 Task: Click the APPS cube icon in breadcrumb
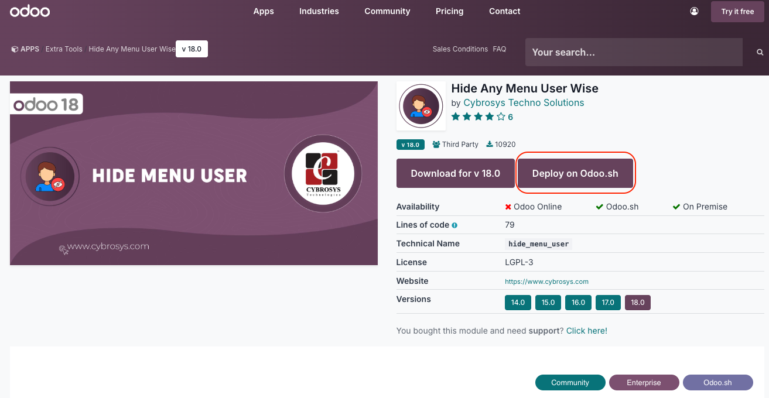(x=15, y=49)
